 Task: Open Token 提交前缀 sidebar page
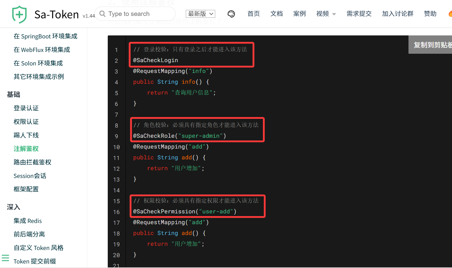pyautogui.click(x=35, y=261)
